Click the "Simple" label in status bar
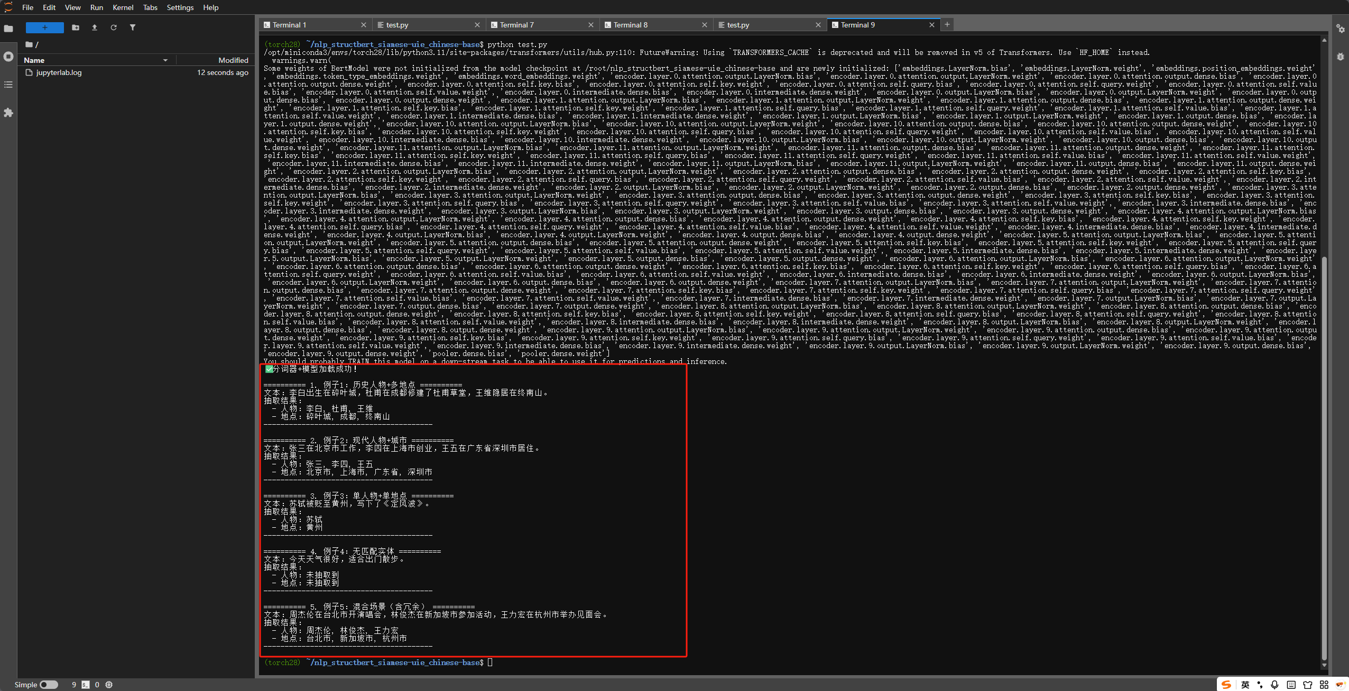 coord(26,685)
